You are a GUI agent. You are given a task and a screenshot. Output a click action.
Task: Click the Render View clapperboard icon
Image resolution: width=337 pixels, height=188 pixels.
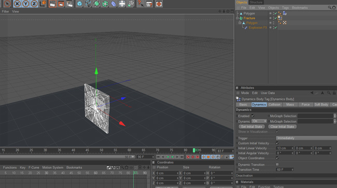point(52,4)
